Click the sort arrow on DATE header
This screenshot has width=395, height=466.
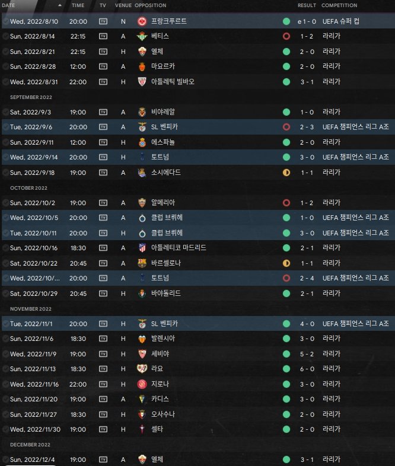pyautogui.click(x=60, y=5)
